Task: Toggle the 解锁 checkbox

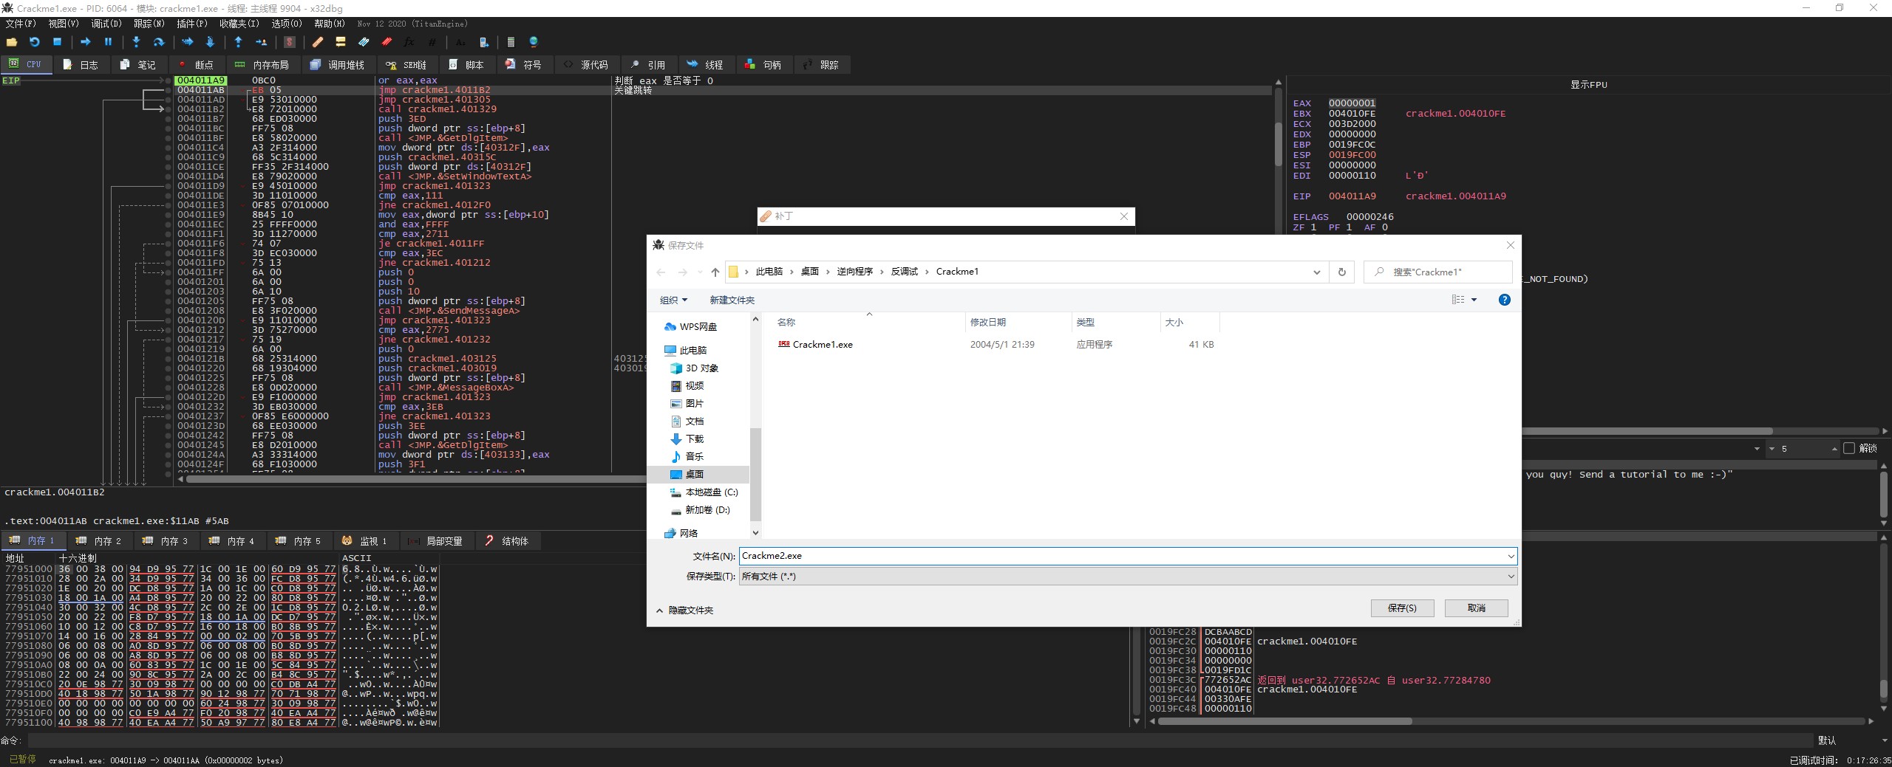Action: click(1849, 449)
